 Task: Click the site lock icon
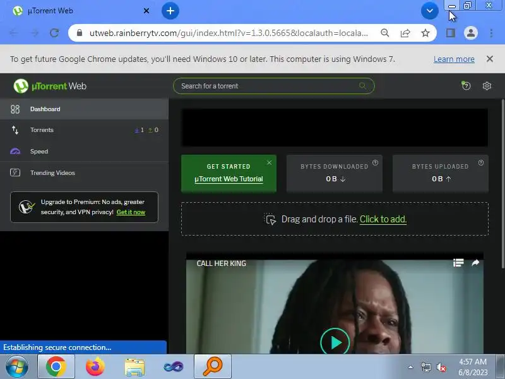(80, 33)
